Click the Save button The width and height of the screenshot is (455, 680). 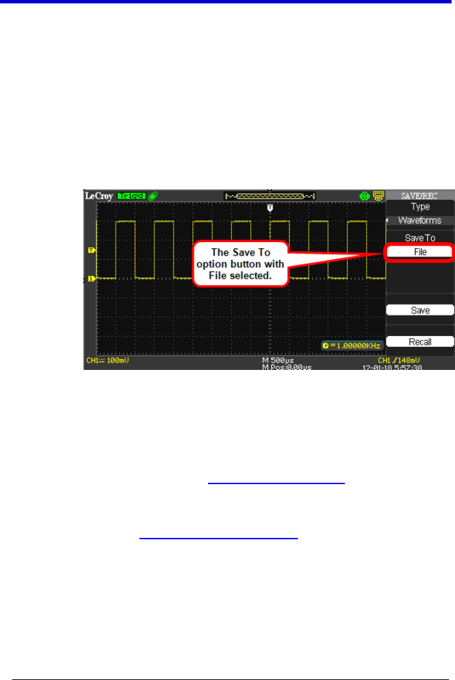tap(420, 310)
